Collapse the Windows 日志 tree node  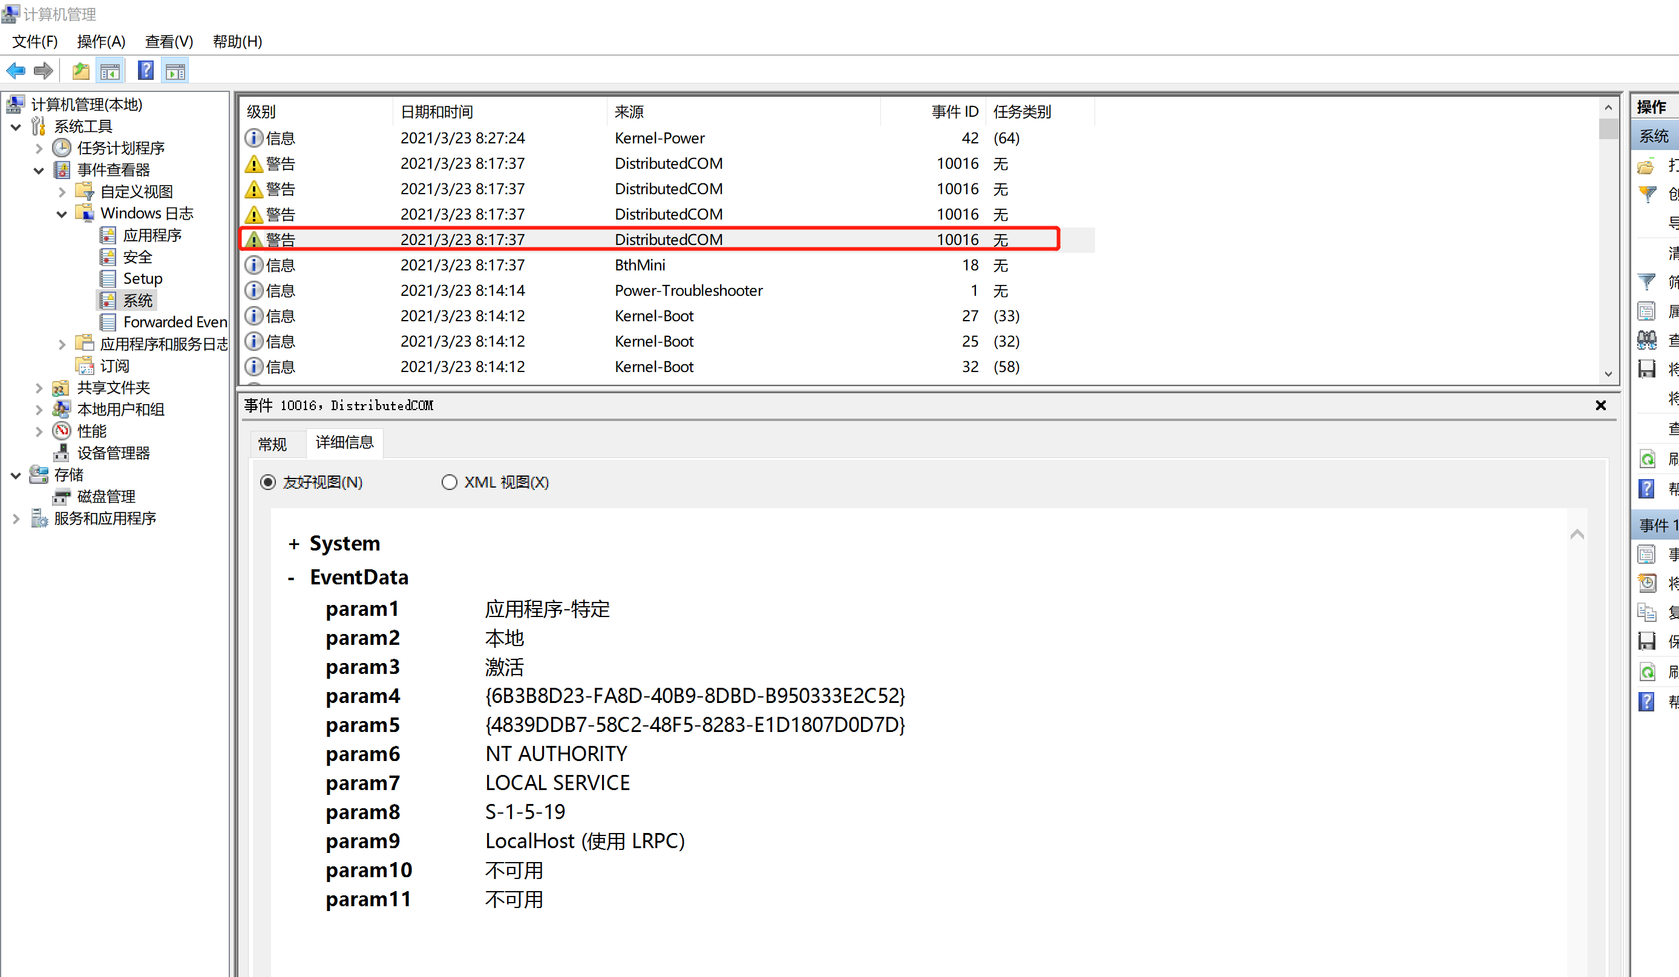61,214
